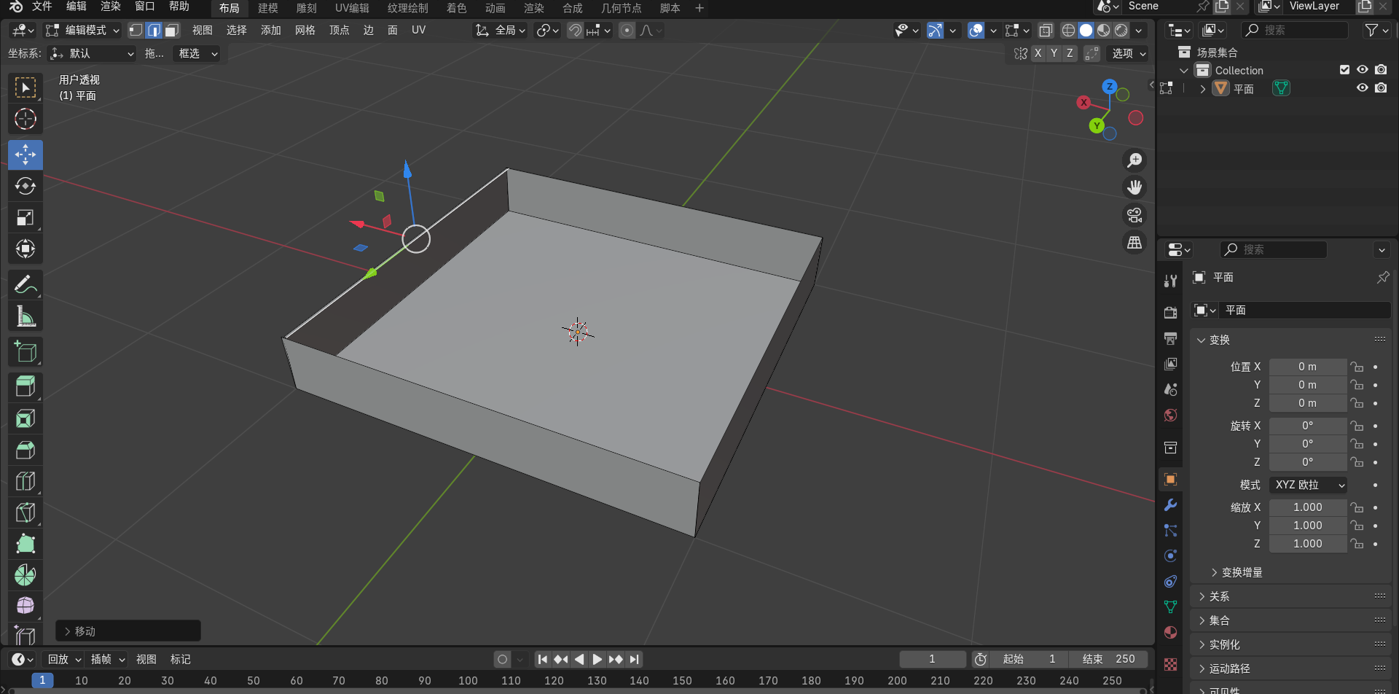Hide Collection in viewport
The image size is (1399, 694).
pos(1362,70)
